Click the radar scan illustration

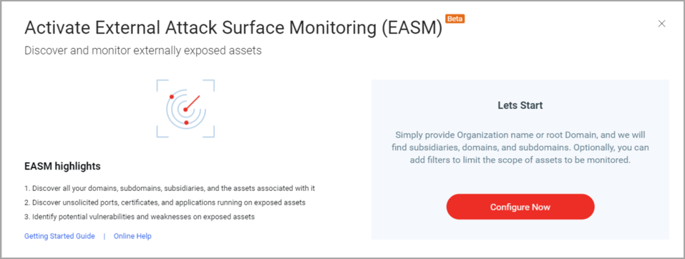point(185,109)
